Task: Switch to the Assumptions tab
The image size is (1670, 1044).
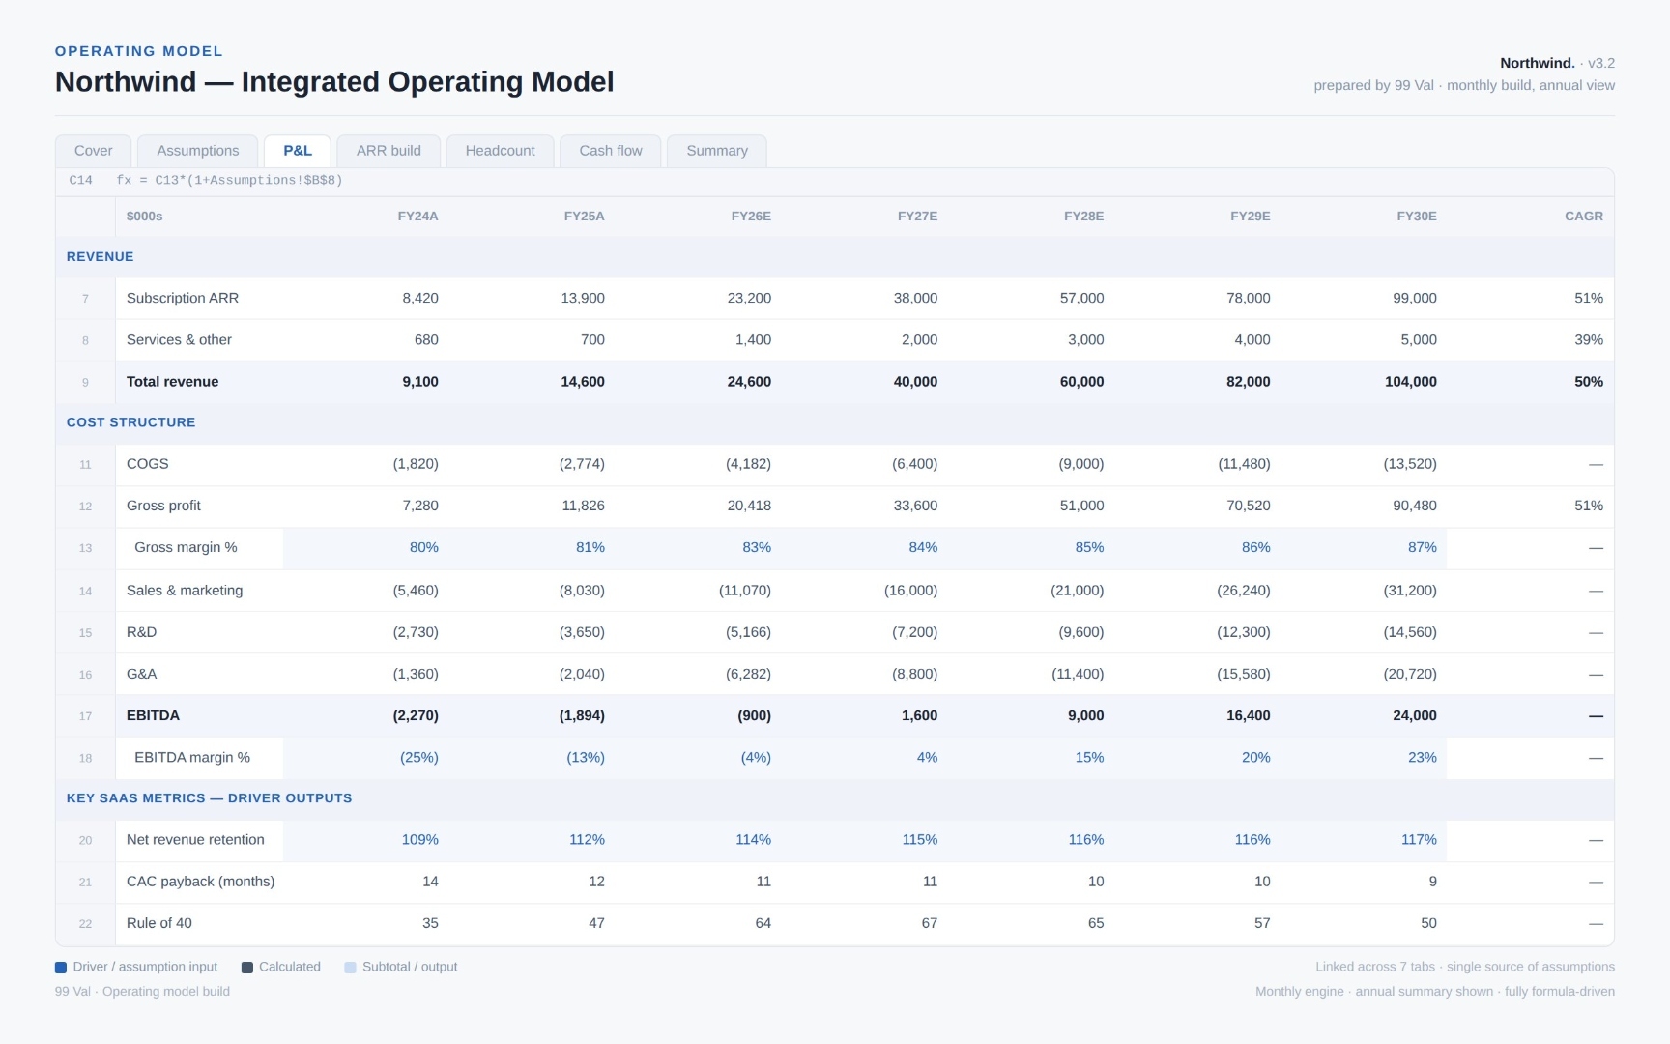Action: click(197, 151)
